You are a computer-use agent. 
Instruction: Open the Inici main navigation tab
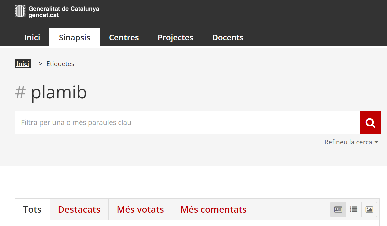32,38
